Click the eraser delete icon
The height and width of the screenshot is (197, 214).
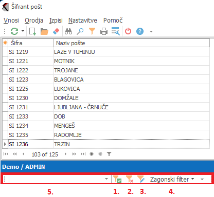coord(56,31)
